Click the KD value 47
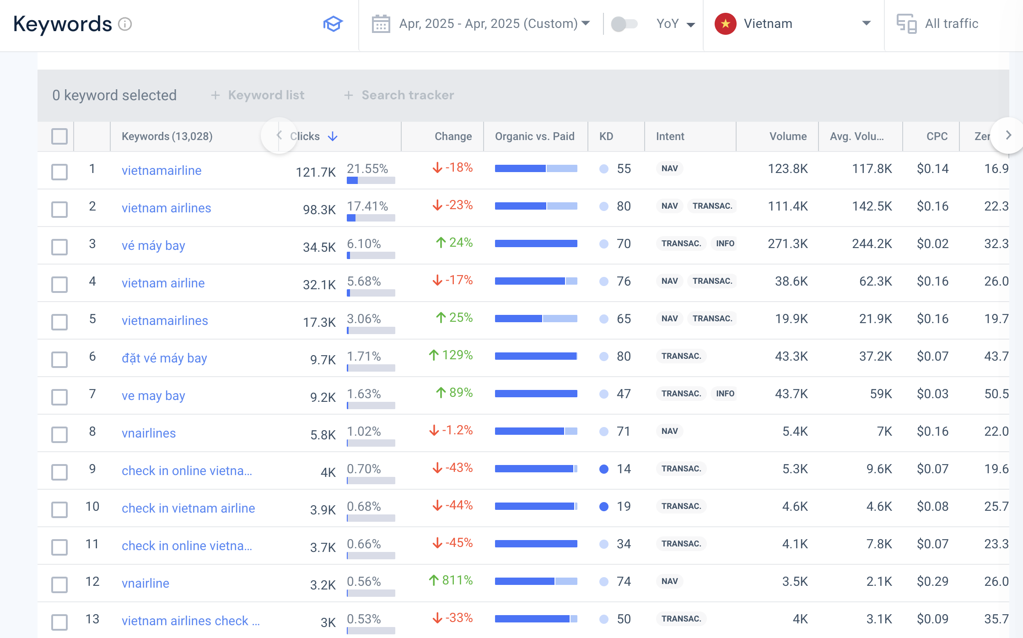Screen dimensions: 1023x638 tap(624, 394)
